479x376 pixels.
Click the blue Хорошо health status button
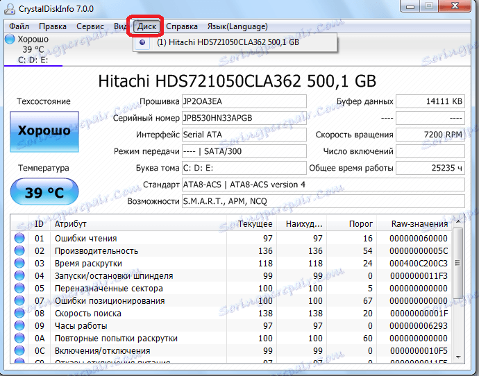click(x=44, y=132)
